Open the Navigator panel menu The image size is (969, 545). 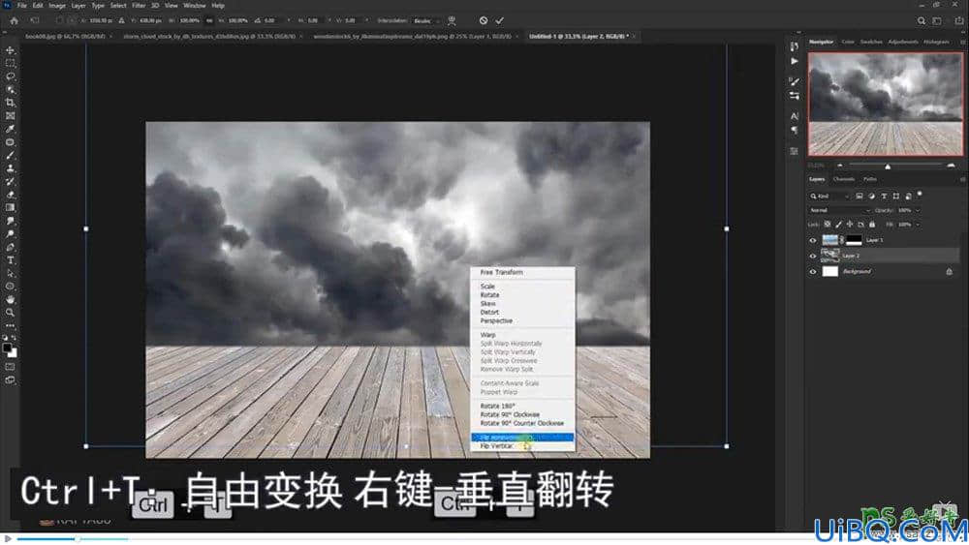point(962,42)
